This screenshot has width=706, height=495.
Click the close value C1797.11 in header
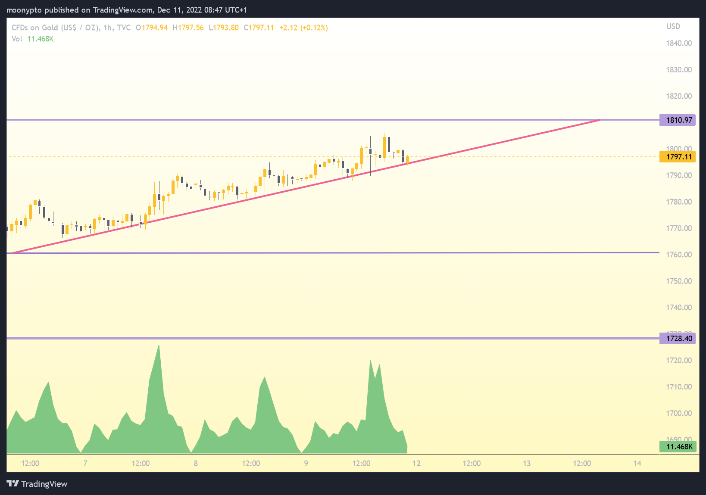coord(259,28)
